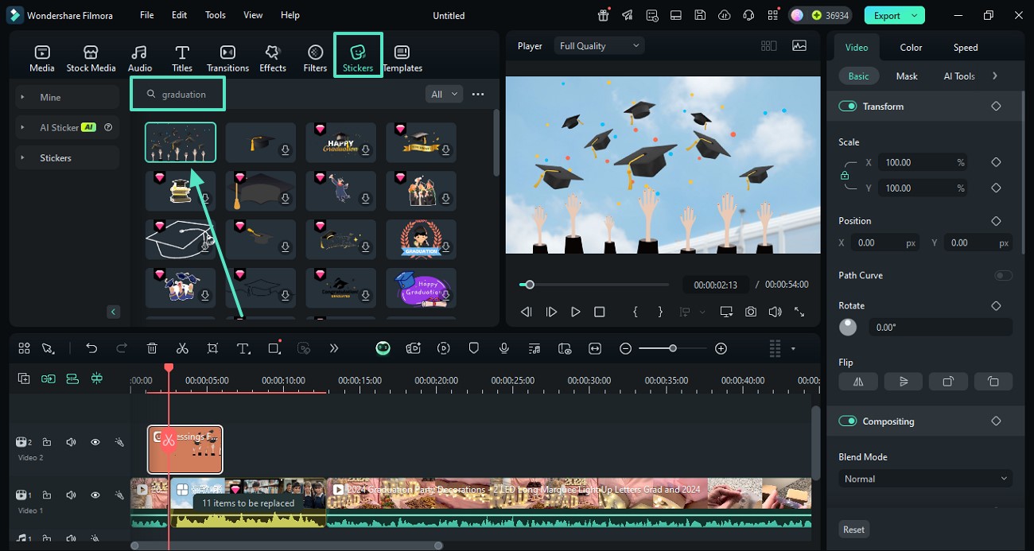The height and width of the screenshot is (551, 1034).
Task: Click the rotate dial knob
Action: tap(848, 328)
